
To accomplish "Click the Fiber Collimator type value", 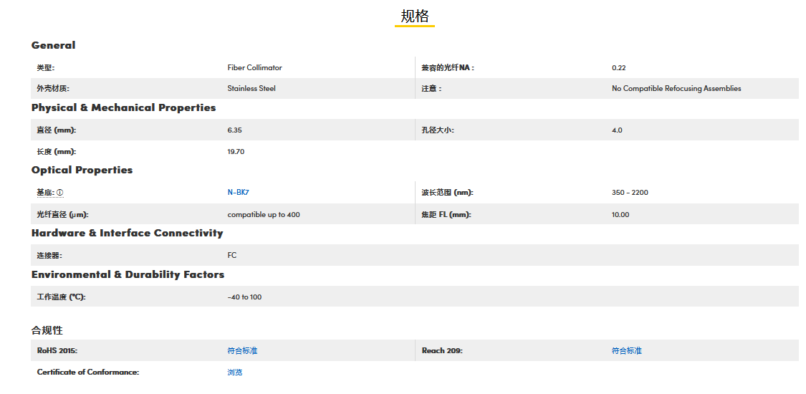I will [254, 68].
